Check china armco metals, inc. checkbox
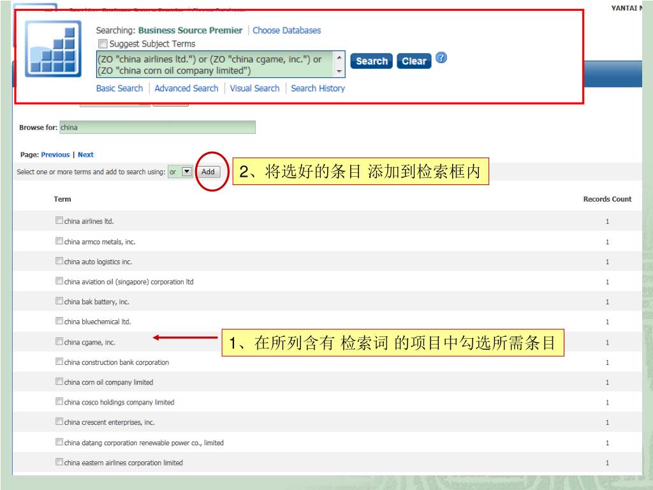The width and height of the screenshot is (653, 490). click(x=59, y=241)
